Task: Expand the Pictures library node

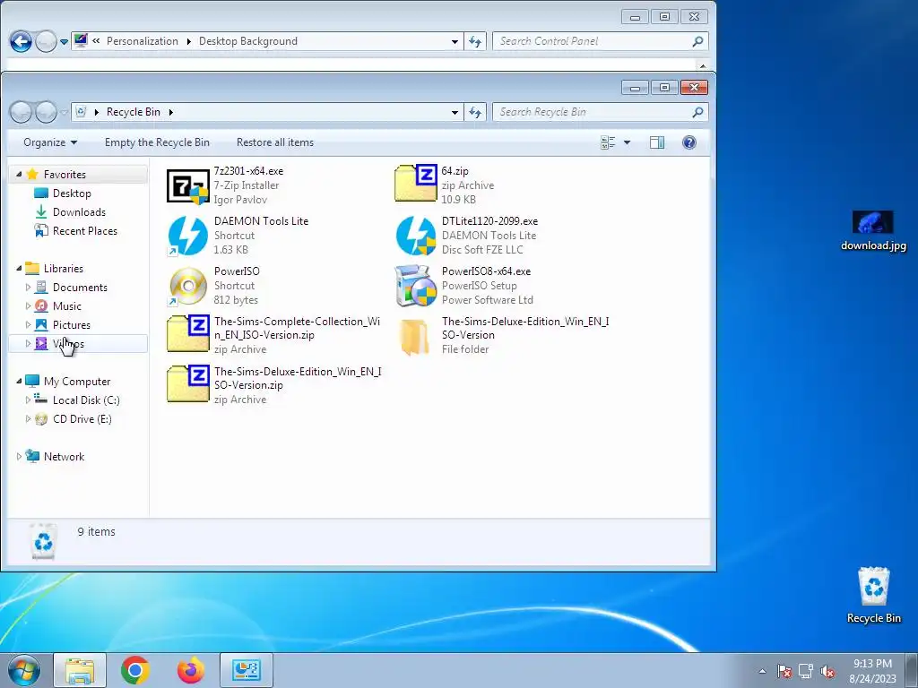Action: coord(28,324)
